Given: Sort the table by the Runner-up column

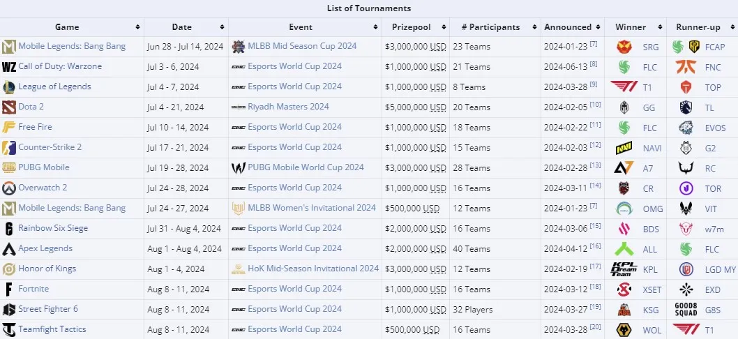Looking at the screenshot, I should point(731,27).
